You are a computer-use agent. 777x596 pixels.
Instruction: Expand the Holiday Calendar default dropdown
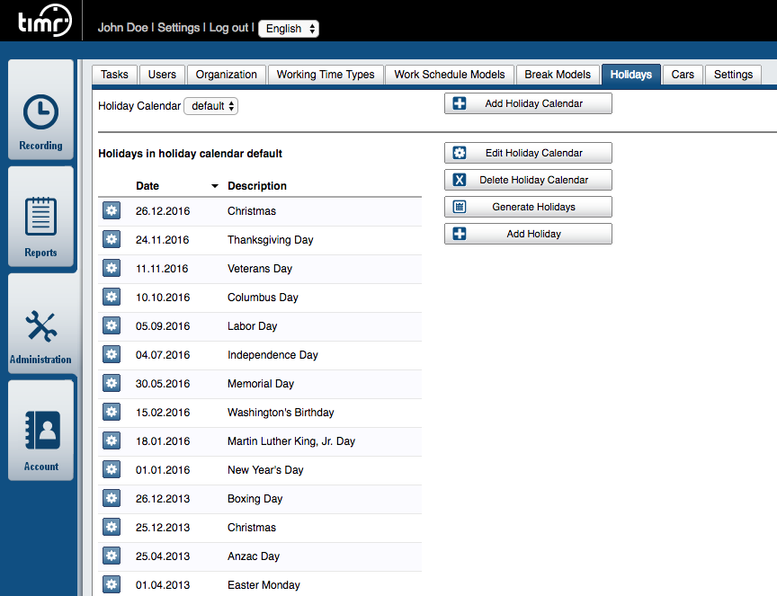coord(211,106)
